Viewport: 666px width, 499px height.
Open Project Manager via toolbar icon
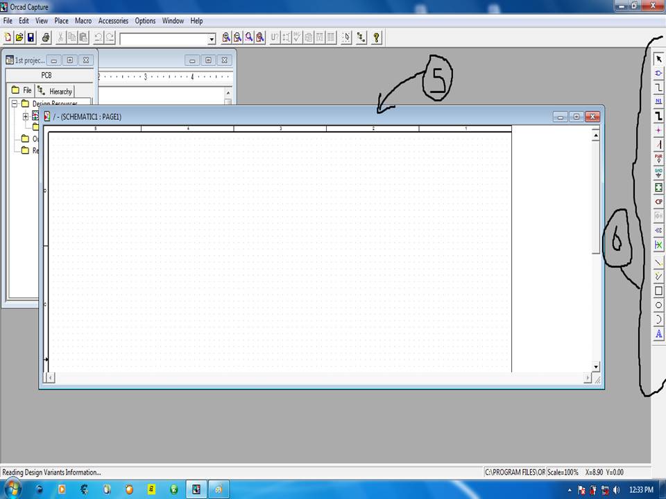361,37
